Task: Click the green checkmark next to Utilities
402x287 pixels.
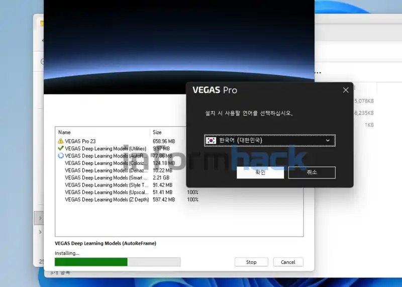Action: 61,148
